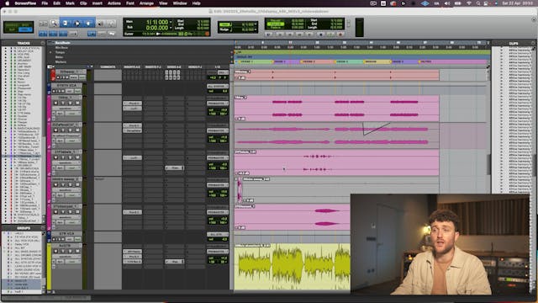Image resolution: width=538 pixels, height=303 pixels.
Task: Open the Actions menu
Action: [114, 3]
